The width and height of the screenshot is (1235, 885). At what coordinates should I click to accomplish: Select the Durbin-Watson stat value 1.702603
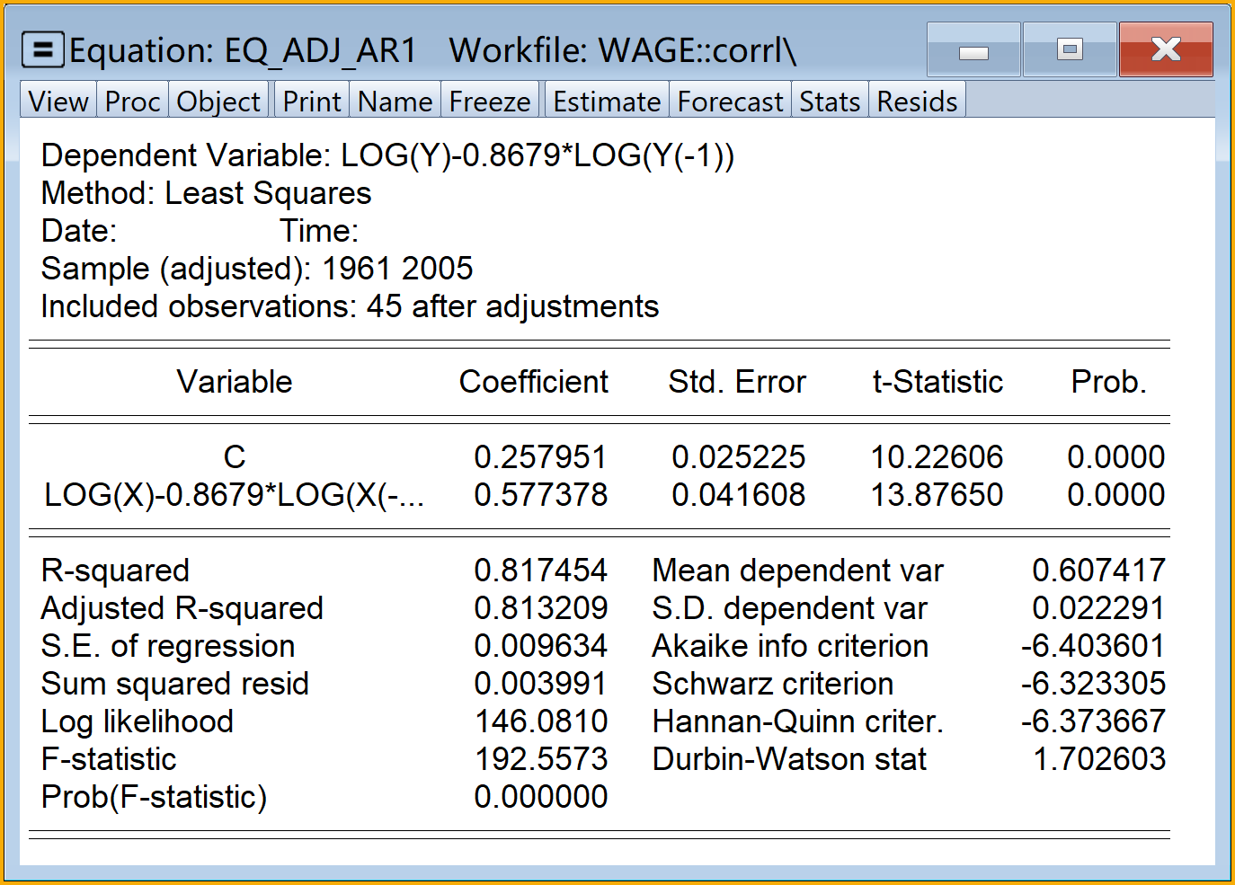(1098, 759)
